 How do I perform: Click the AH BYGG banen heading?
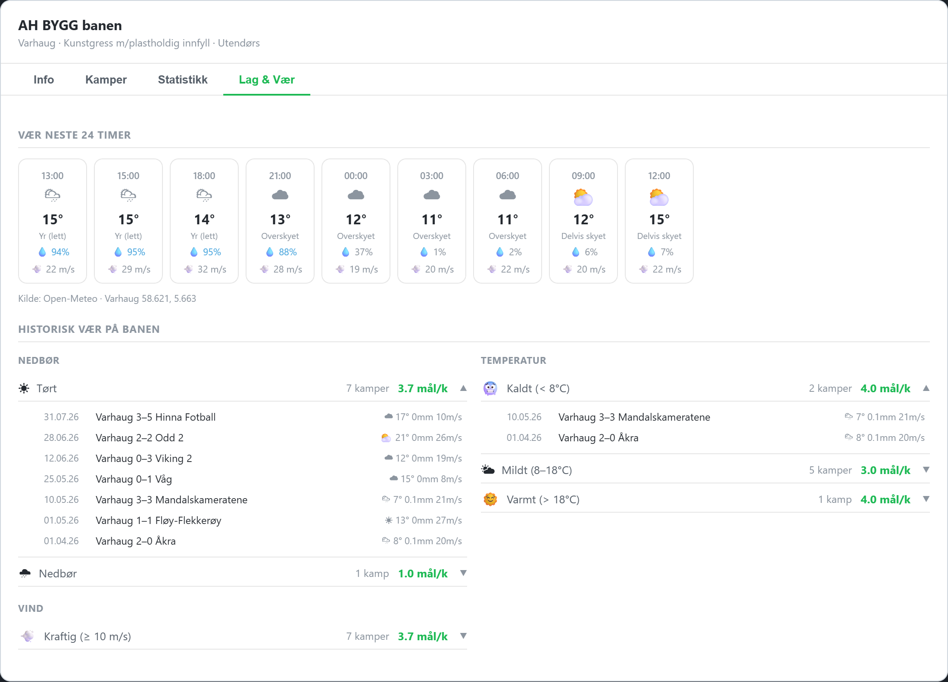[x=70, y=25]
